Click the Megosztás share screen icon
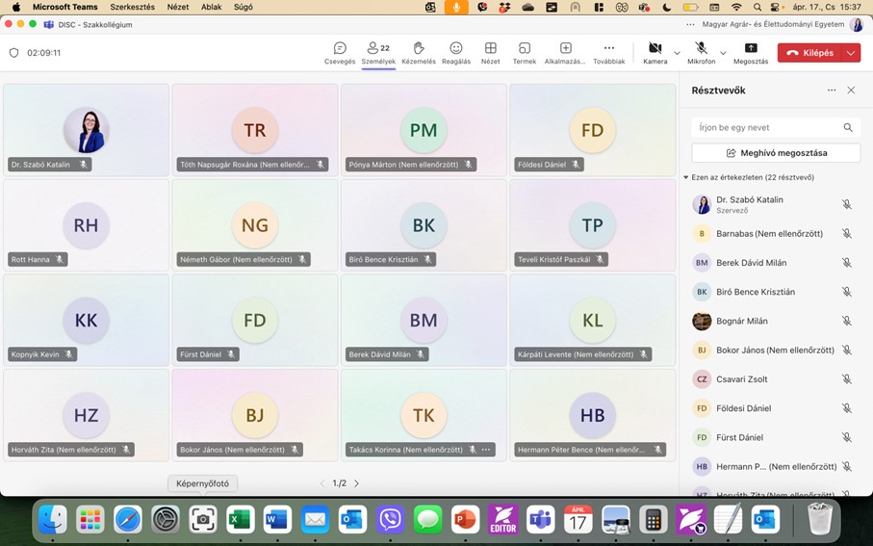Image resolution: width=873 pixels, height=546 pixels. coord(751,53)
